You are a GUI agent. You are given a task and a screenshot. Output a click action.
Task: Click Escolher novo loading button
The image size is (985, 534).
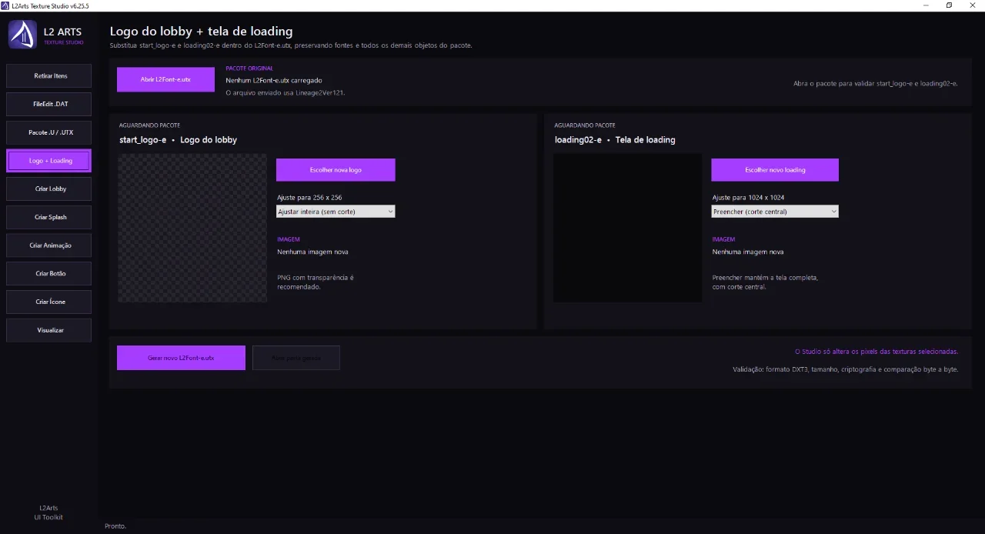coord(775,170)
